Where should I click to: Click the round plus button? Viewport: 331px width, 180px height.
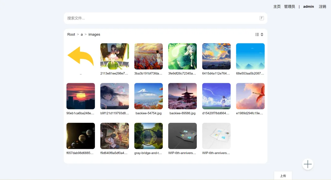[x=308, y=164]
